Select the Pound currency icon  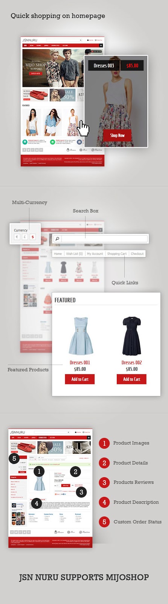[x=25, y=237]
